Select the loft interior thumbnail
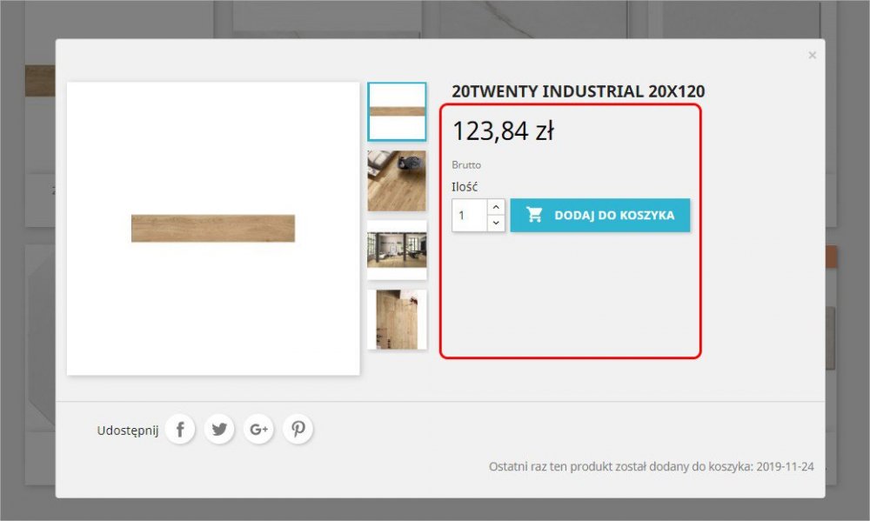 coord(397,250)
